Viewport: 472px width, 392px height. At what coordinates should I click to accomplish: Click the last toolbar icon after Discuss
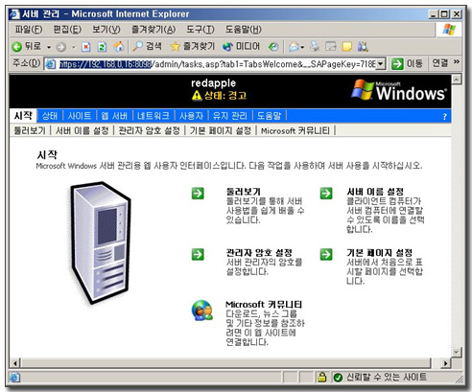(363, 47)
